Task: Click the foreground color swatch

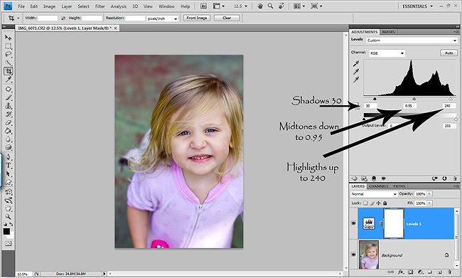Action: pos(6,231)
